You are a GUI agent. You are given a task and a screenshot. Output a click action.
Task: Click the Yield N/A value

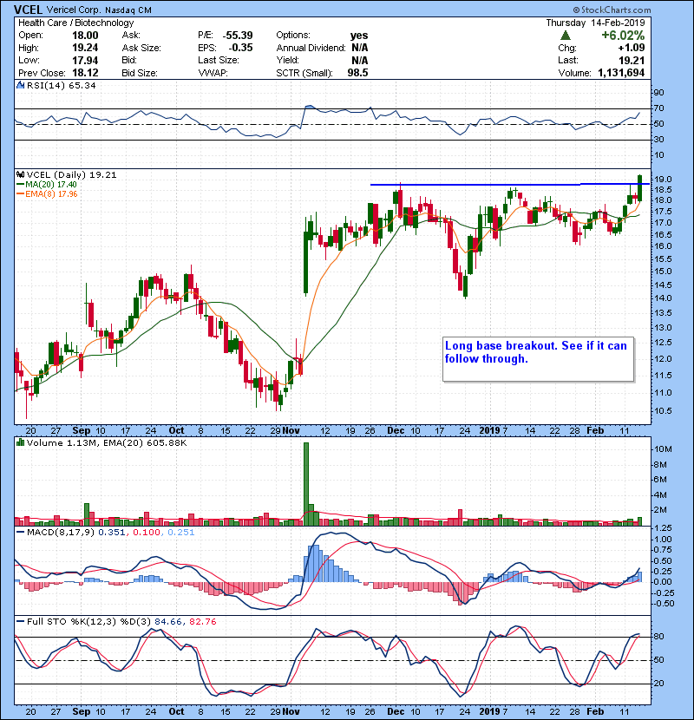tap(360, 60)
